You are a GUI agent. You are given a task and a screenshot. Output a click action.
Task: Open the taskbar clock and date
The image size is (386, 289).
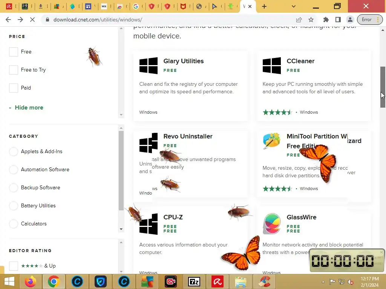(369, 282)
